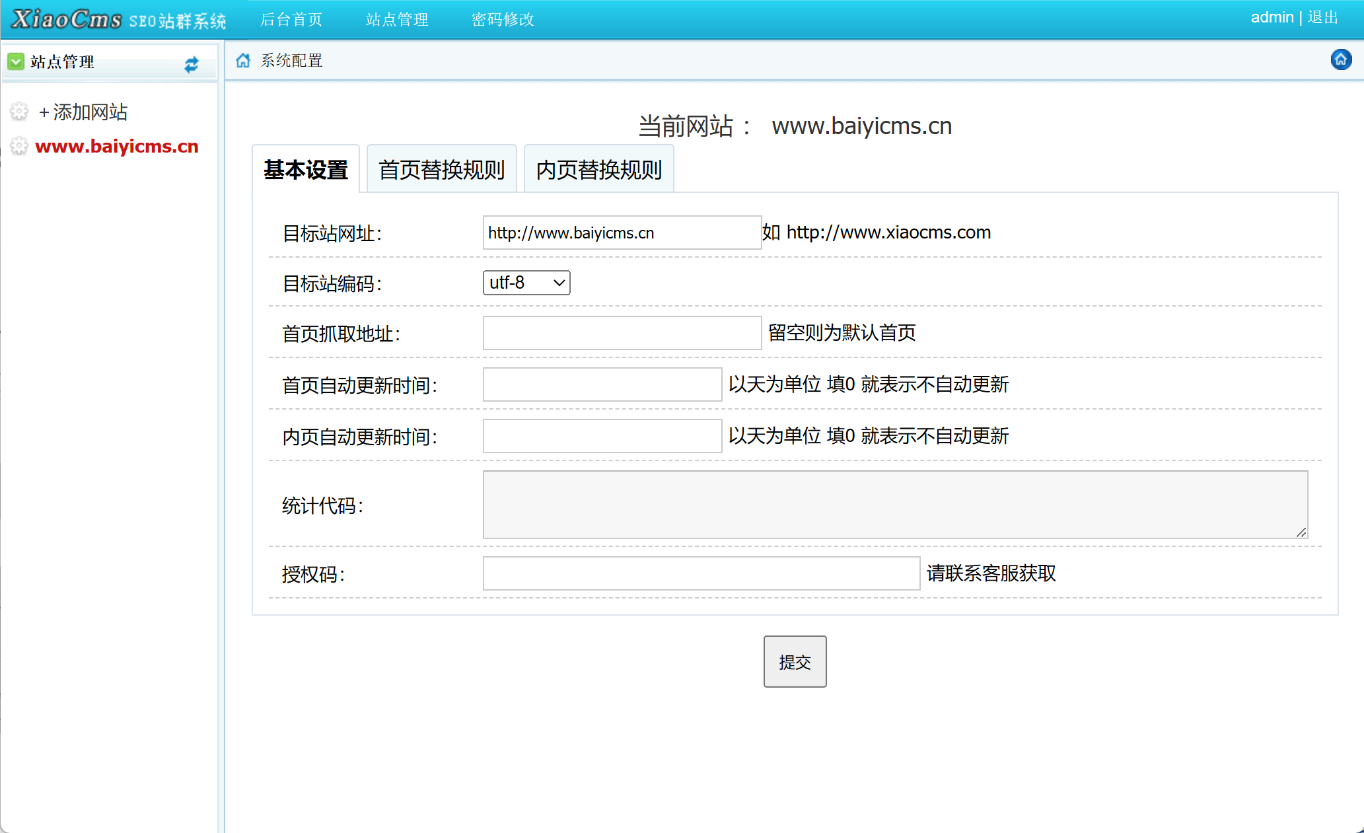Open the 密码修改 menu

pos(503,19)
